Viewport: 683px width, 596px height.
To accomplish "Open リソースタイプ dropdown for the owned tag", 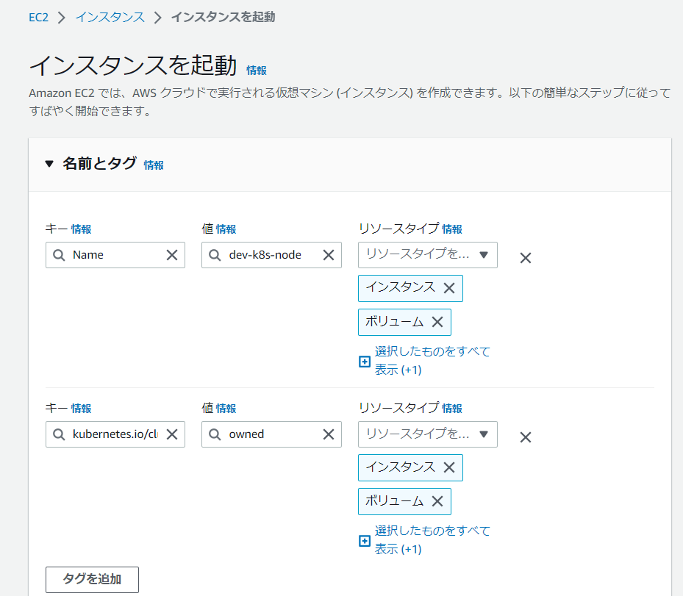I will pyautogui.click(x=427, y=434).
